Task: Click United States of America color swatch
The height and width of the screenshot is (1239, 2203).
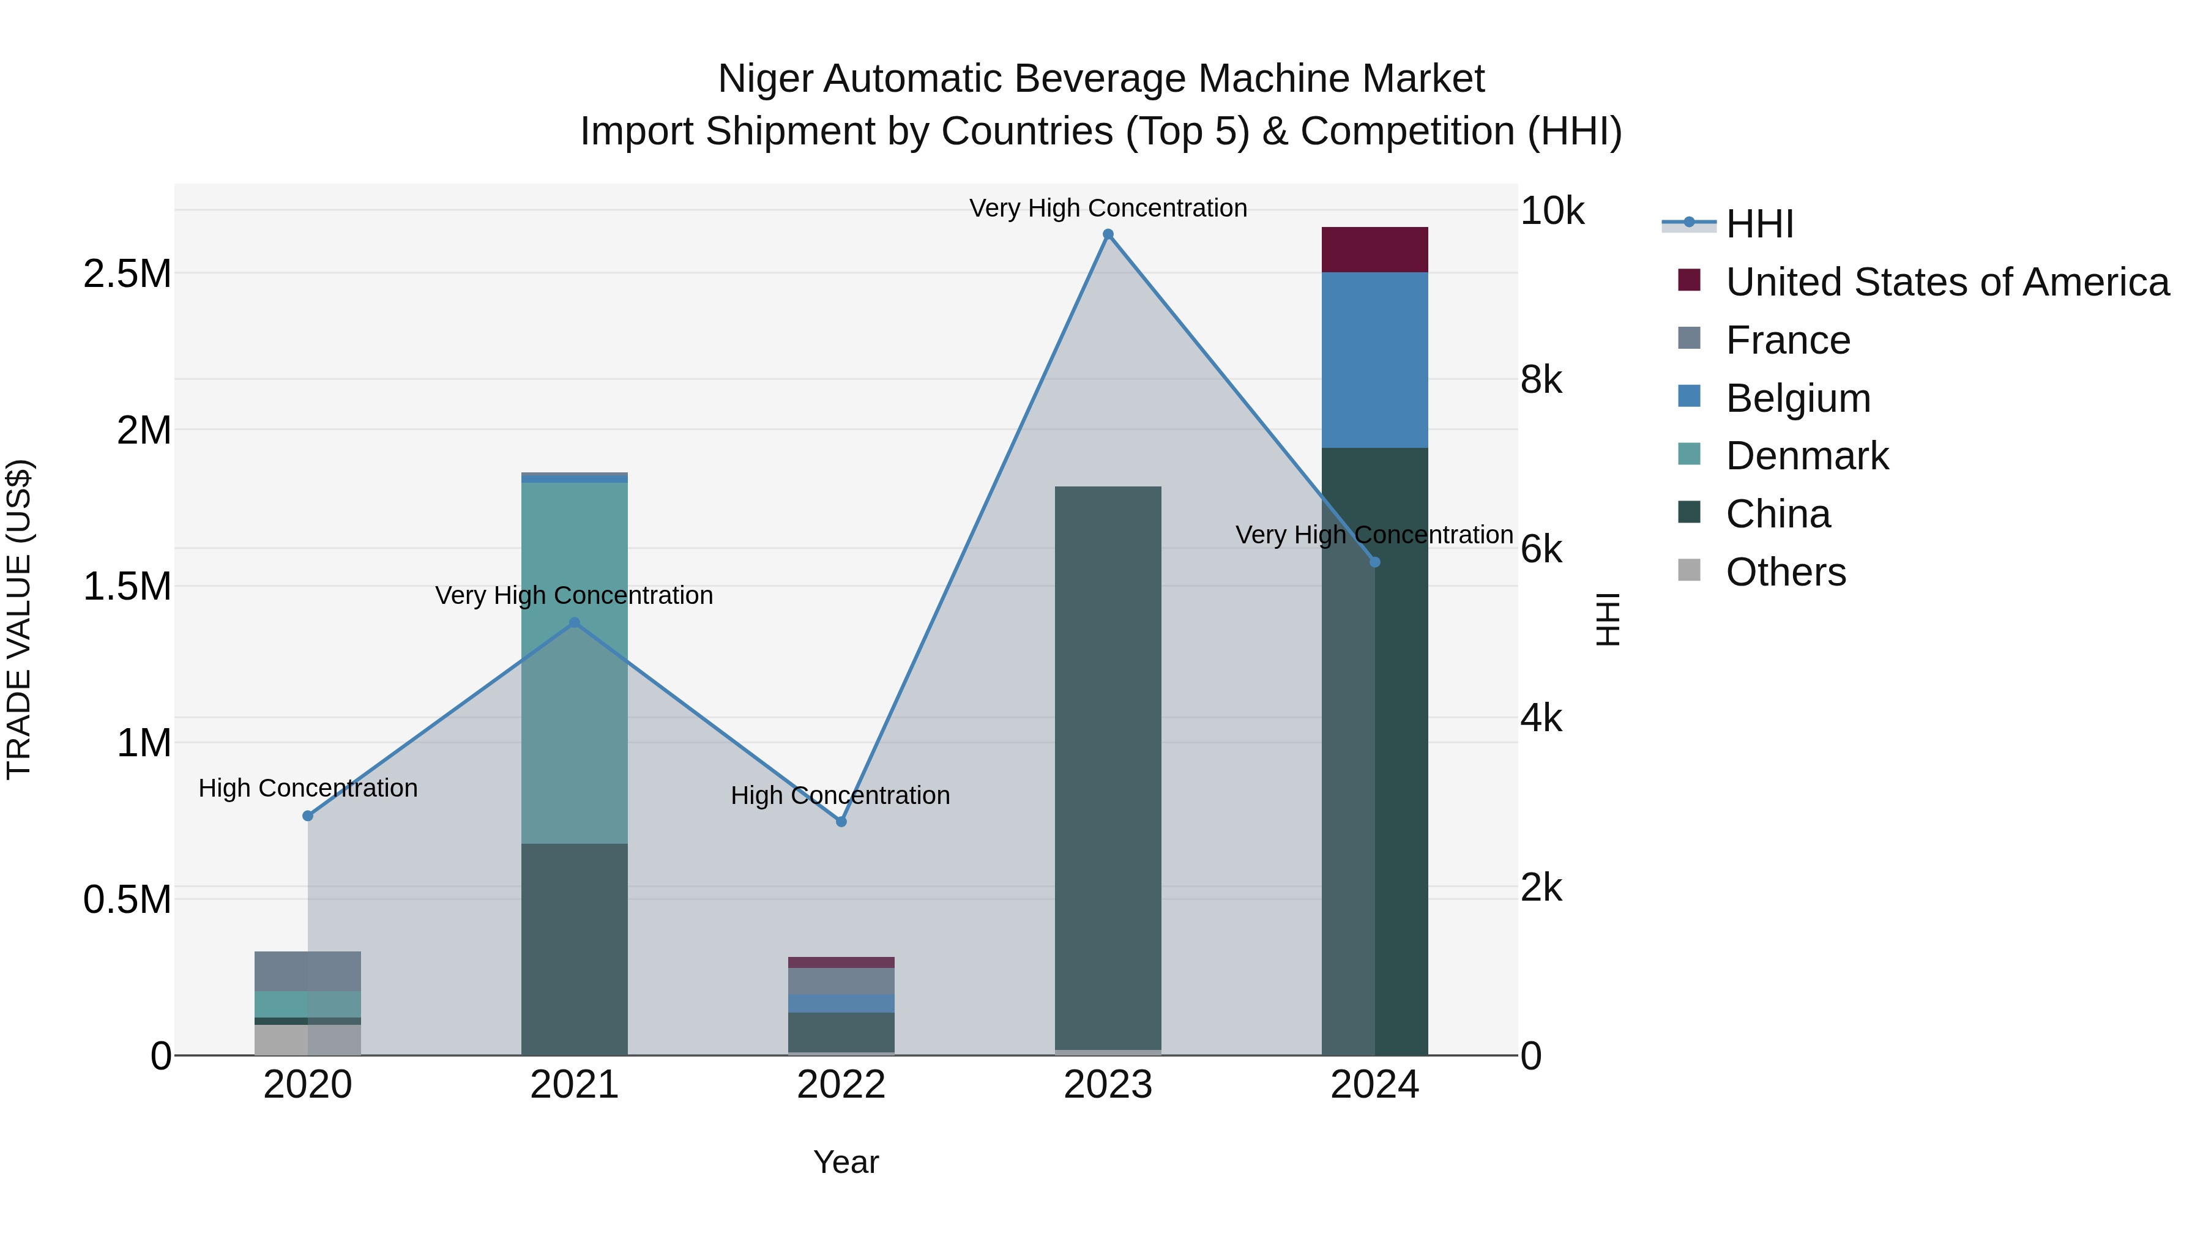Action: [x=1689, y=280]
